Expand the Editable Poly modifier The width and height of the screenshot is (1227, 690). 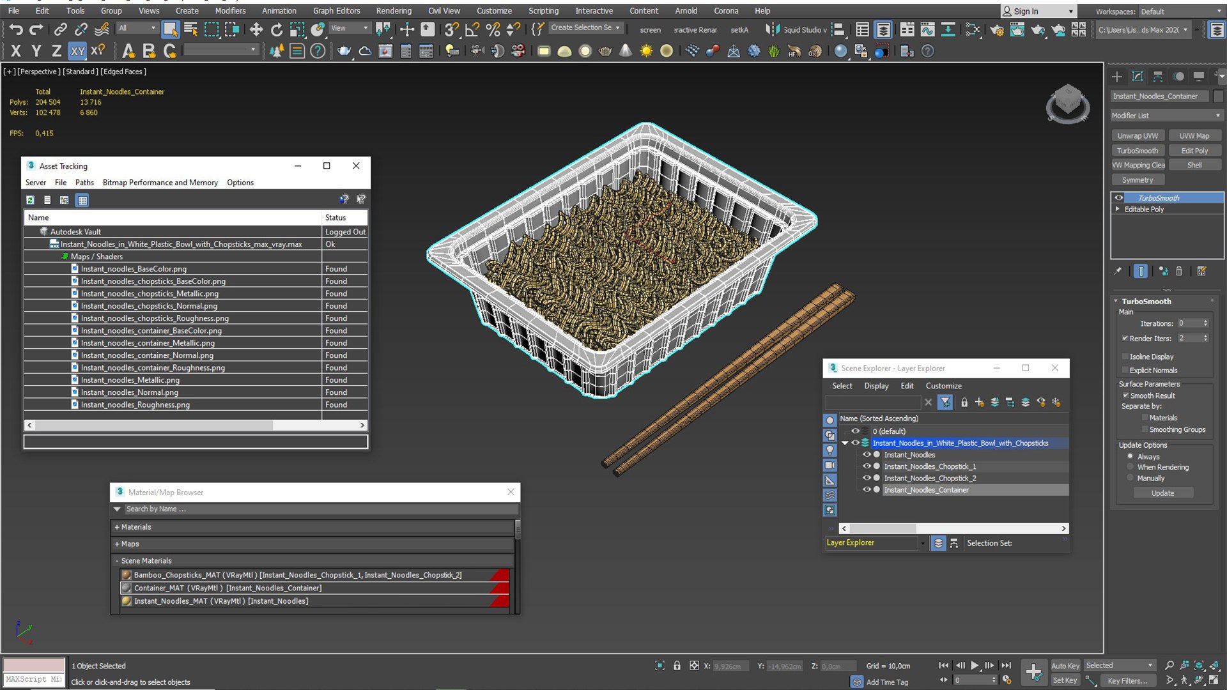pos(1118,209)
